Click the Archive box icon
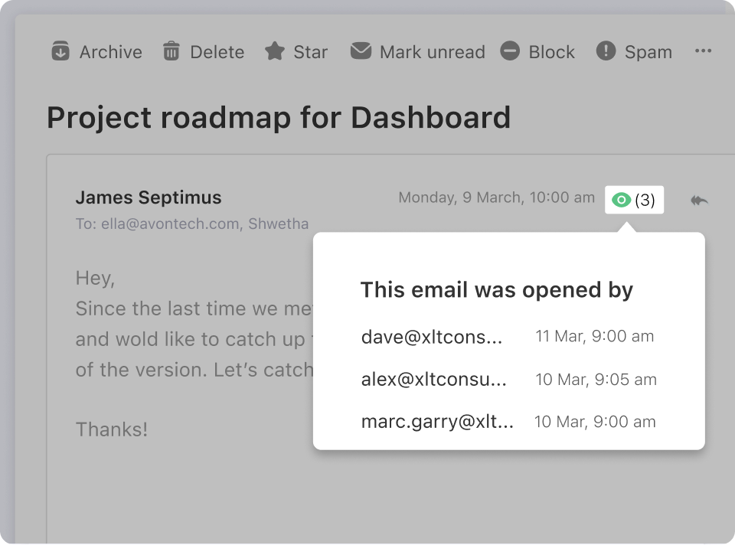 point(60,51)
